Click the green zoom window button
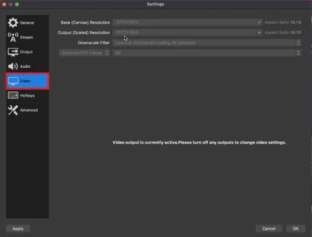This screenshot has width=312, height=237. 17,4
